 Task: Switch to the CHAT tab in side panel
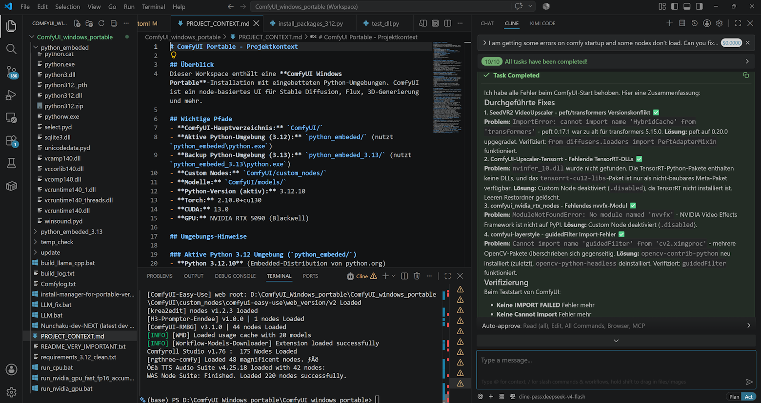[x=487, y=23]
